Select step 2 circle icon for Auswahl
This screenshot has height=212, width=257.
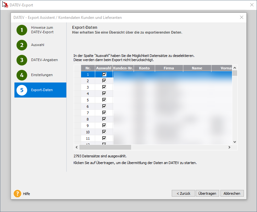(x=22, y=45)
